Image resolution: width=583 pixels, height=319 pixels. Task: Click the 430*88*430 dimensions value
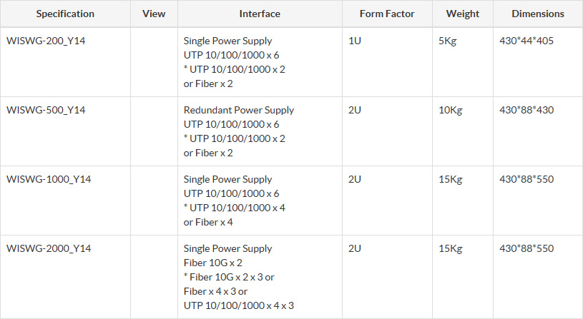(x=526, y=110)
